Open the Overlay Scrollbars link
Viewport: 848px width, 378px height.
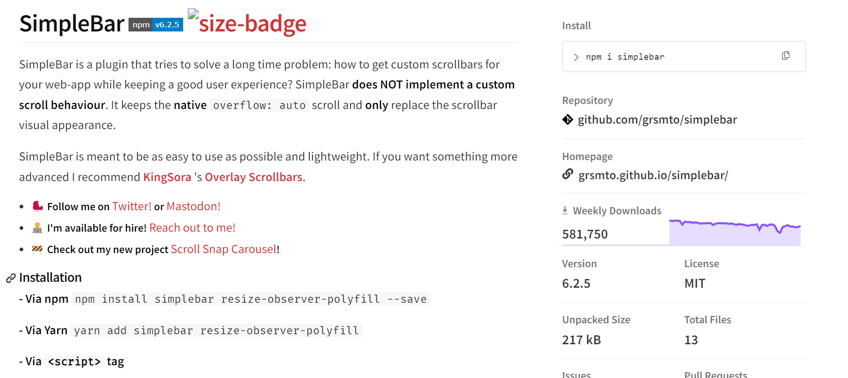pos(253,177)
